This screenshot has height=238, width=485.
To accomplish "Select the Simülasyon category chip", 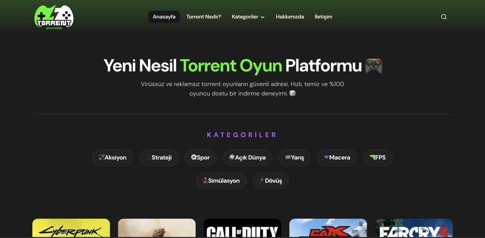I will tap(221, 181).
